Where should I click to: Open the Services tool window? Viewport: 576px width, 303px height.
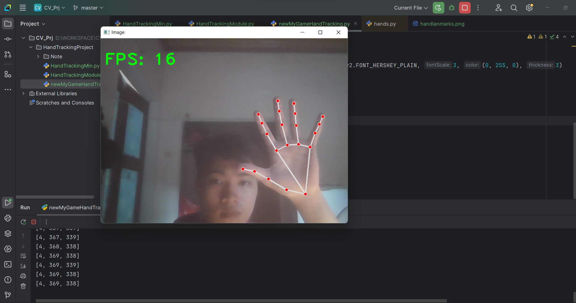8,249
